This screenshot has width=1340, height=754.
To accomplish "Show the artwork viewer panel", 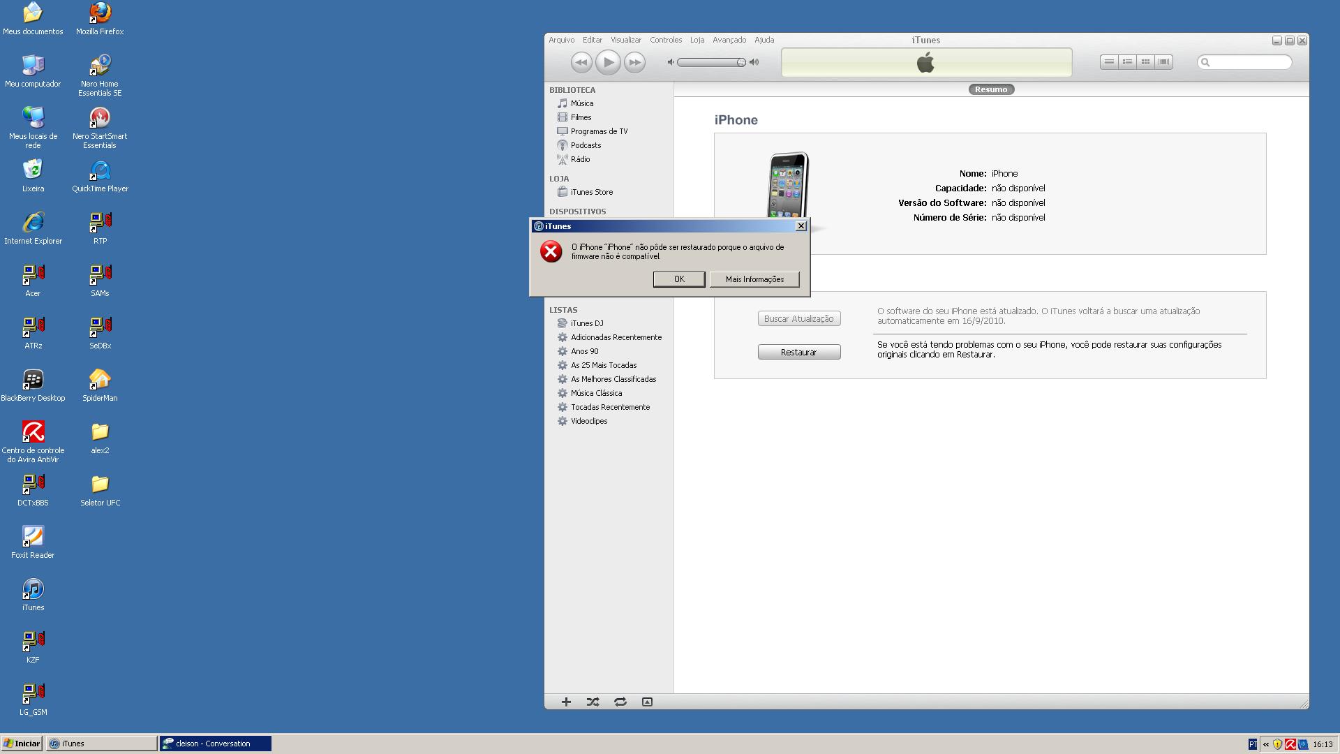I will coord(647,702).
